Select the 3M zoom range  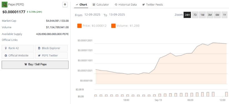click(210, 15)
